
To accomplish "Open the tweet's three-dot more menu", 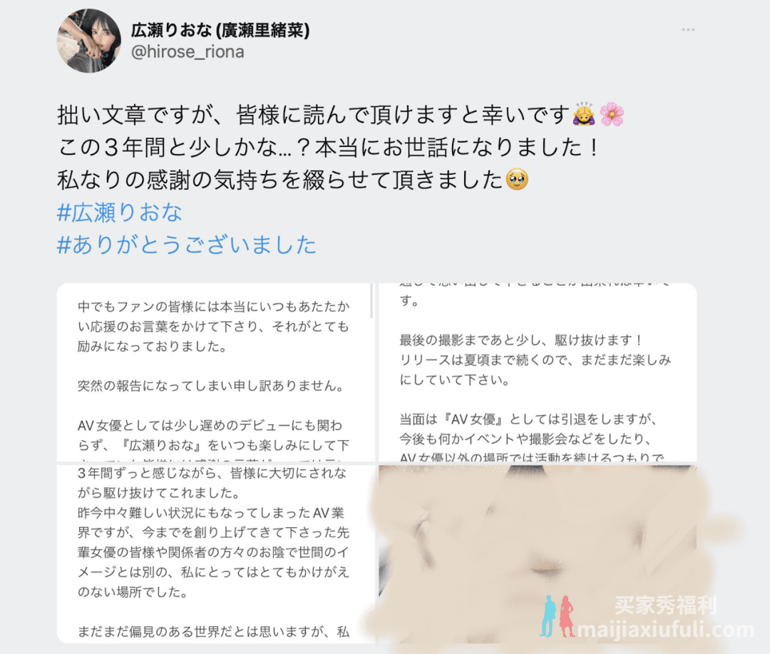I will tap(688, 30).
